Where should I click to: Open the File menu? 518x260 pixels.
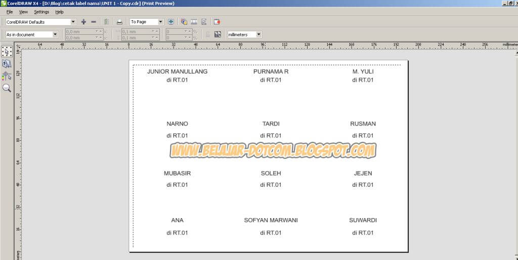pyautogui.click(x=10, y=12)
